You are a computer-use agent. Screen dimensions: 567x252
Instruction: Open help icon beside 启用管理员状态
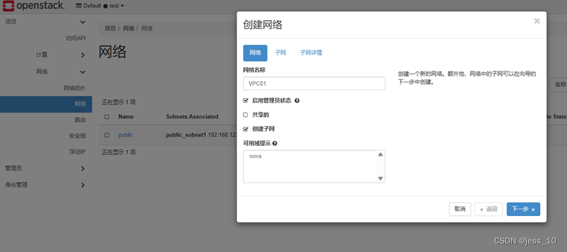(x=297, y=101)
